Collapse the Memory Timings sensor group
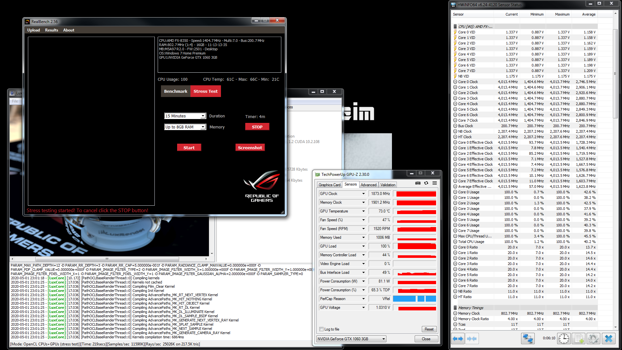This screenshot has width=622, height=350. (470, 308)
